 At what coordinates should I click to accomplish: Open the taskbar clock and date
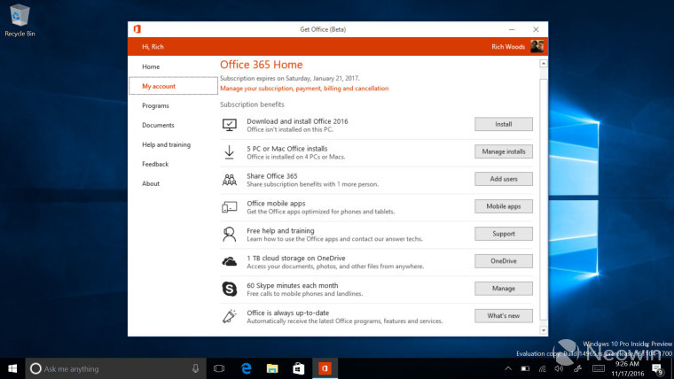click(628, 368)
